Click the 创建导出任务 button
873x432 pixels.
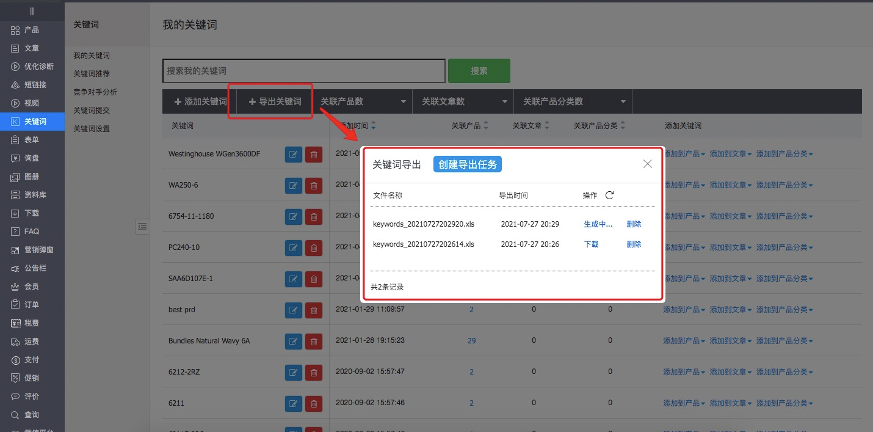tap(468, 164)
